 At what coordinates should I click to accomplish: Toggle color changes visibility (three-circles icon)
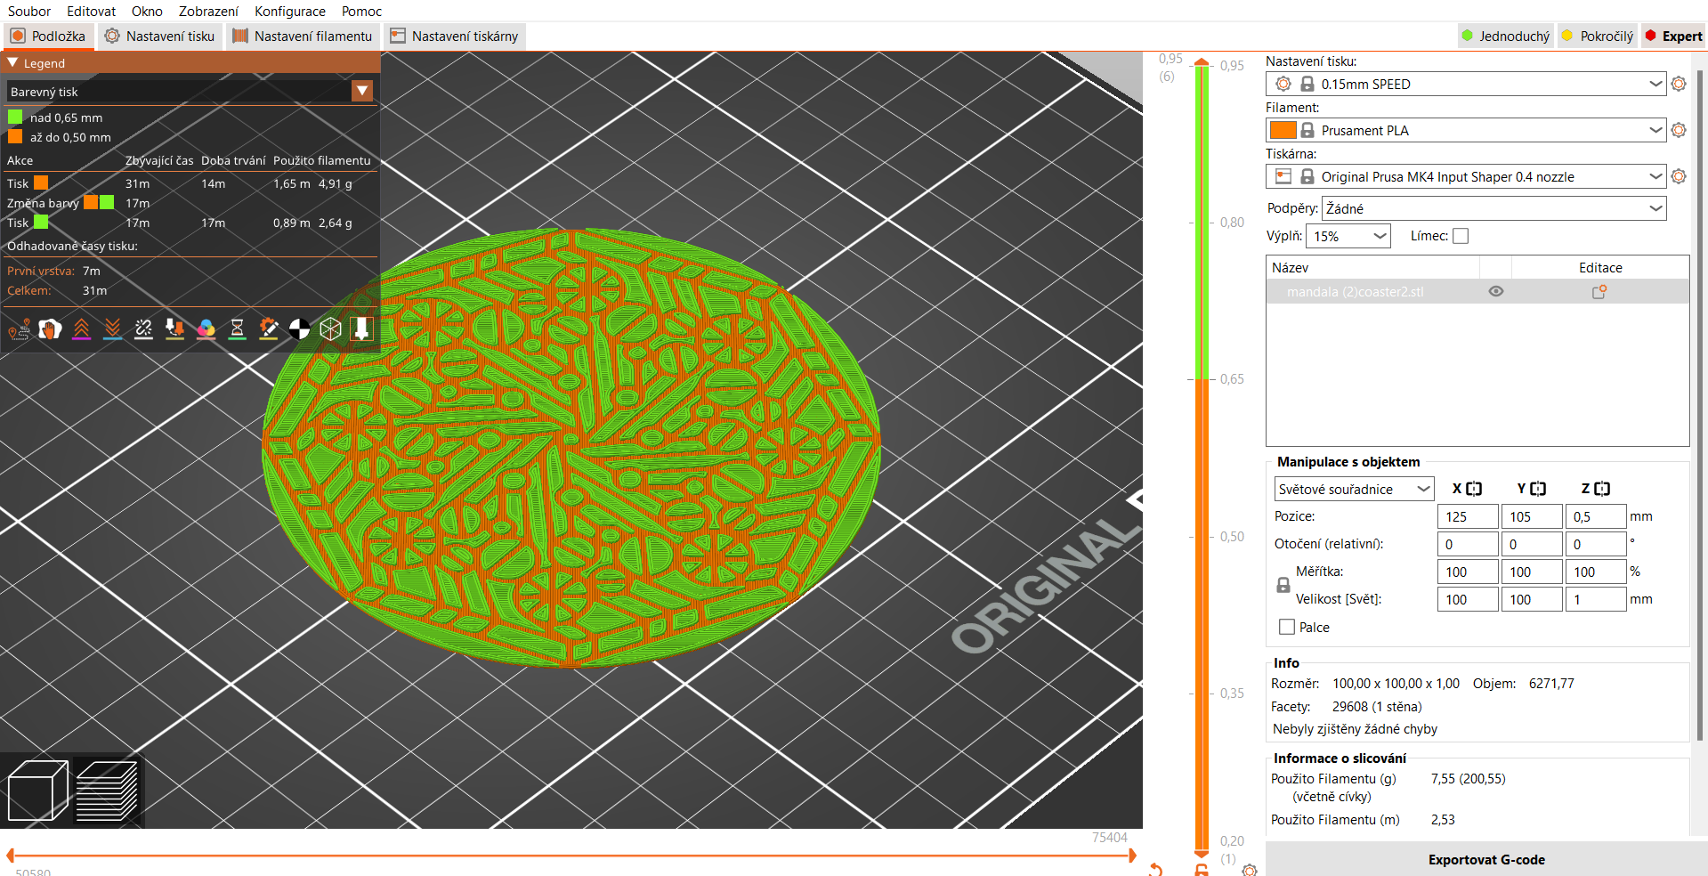coord(206,329)
